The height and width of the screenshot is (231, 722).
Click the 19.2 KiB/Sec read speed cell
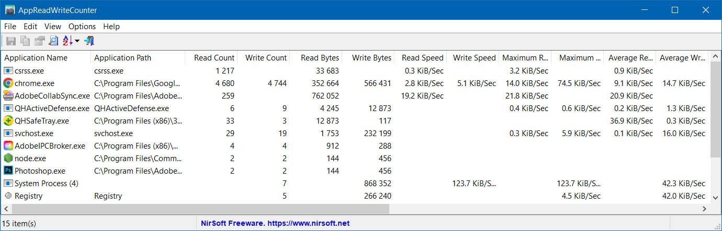pos(422,95)
